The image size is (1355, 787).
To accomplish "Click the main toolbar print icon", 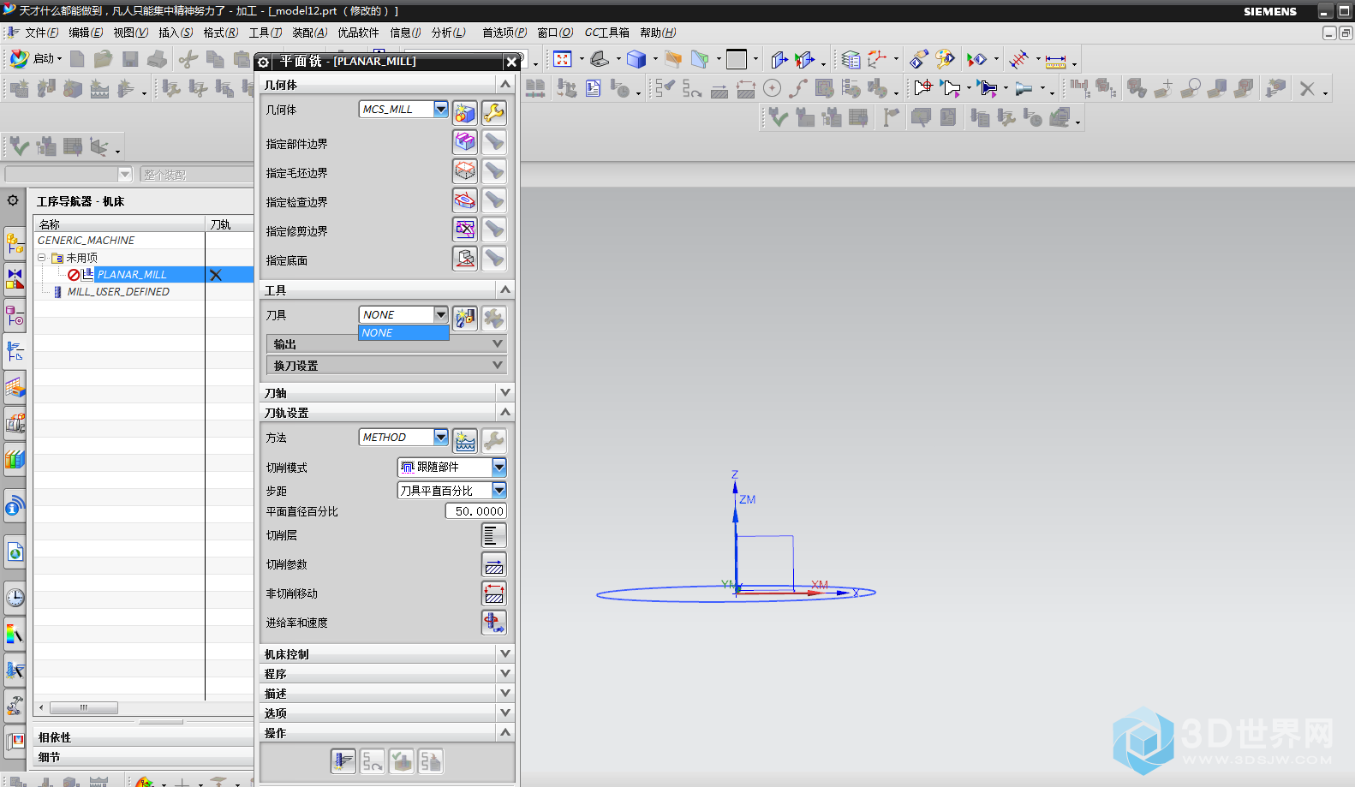I will (x=157, y=59).
